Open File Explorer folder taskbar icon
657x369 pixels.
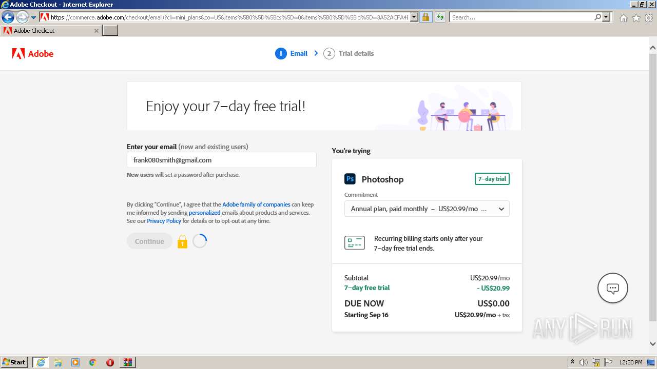click(58, 362)
